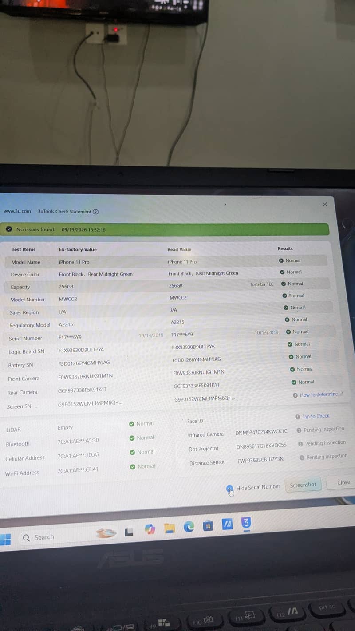Click the Normal check icon for Bluetooth
This screenshot has height=631, width=355.
click(132, 438)
